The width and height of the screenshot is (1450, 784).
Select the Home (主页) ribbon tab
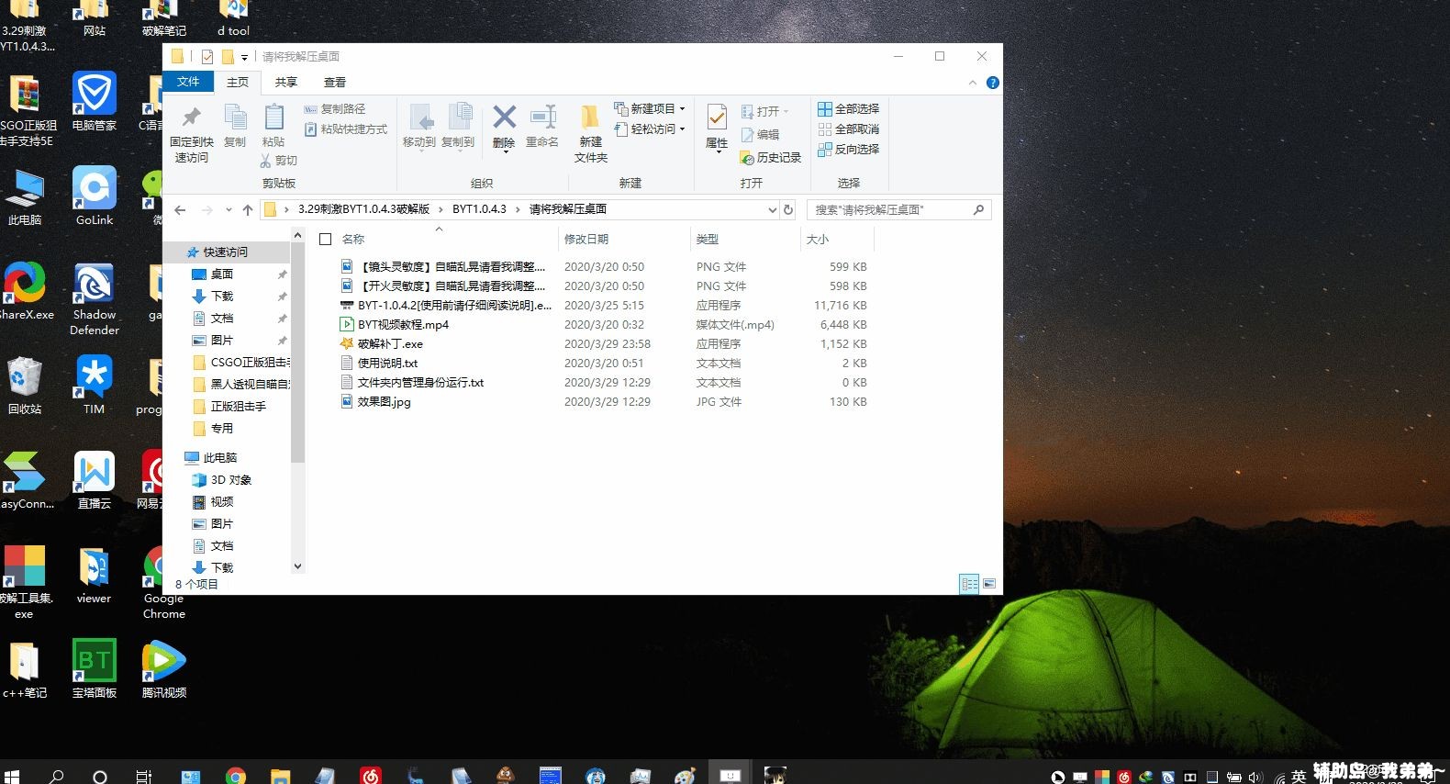[238, 82]
